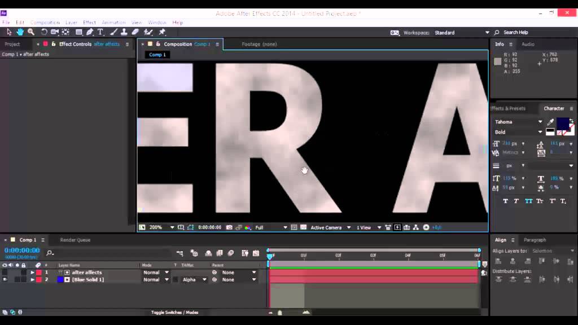Select the Hand tool
Screen dimensions: 578x325
coord(20,32)
